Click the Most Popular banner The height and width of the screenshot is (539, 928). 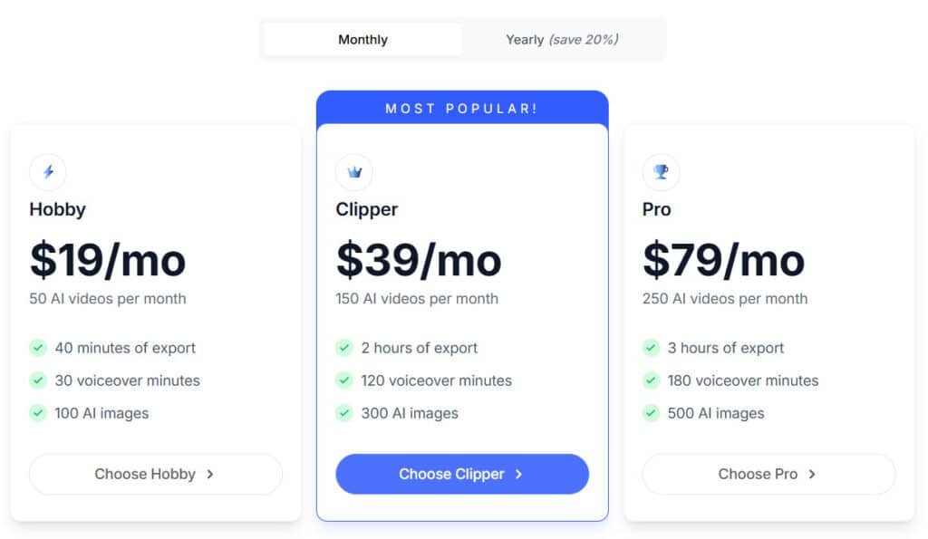tap(462, 109)
